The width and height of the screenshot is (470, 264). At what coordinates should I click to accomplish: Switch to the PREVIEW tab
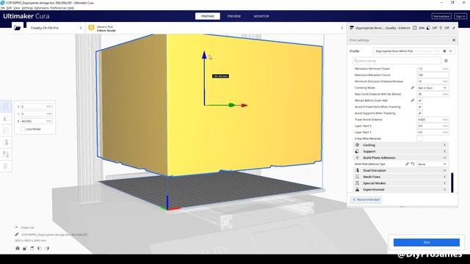click(234, 16)
